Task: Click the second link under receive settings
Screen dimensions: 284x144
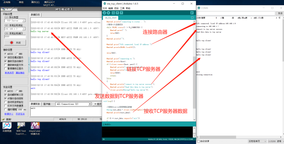Action: pyautogui.click(x=20, y=73)
